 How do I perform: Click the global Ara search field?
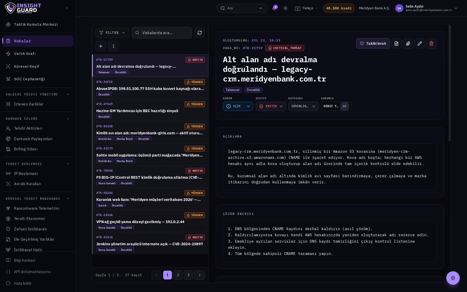tap(242, 8)
